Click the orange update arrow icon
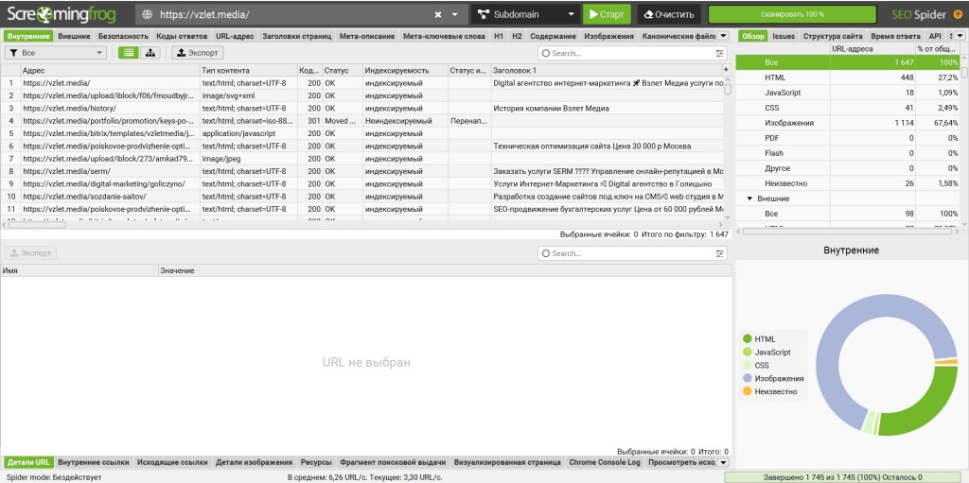This screenshot has height=483, width=969. tap(958, 15)
